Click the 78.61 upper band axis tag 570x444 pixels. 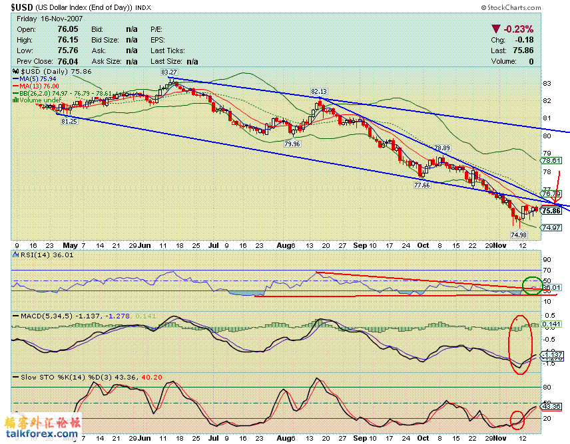pos(551,160)
